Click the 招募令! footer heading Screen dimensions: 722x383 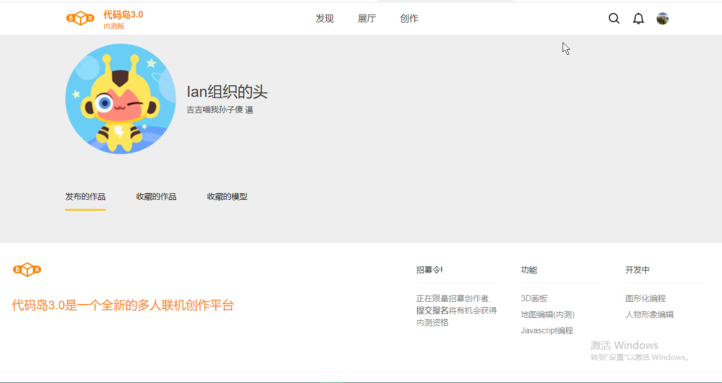[x=429, y=270]
